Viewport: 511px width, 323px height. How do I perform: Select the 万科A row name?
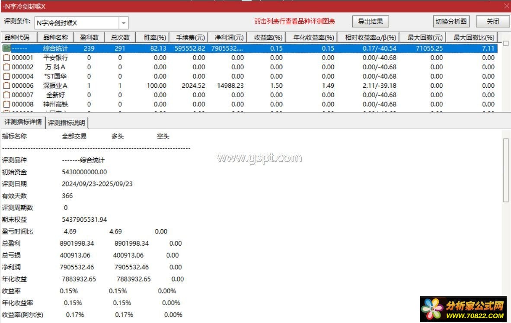pos(55,67)
